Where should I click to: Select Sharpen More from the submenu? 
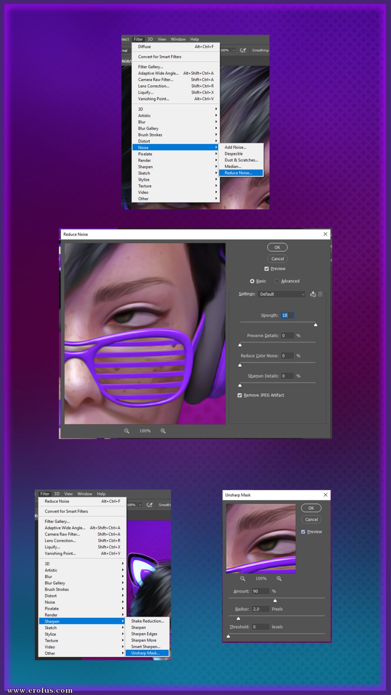[147, 640]
